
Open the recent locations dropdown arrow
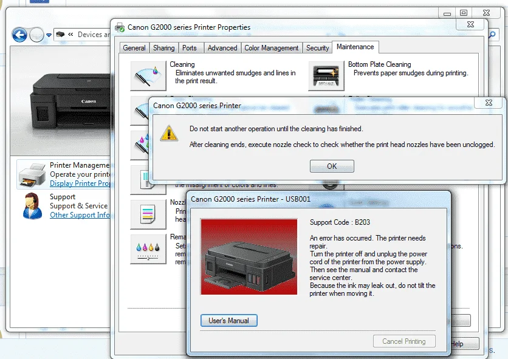point(49,35)
